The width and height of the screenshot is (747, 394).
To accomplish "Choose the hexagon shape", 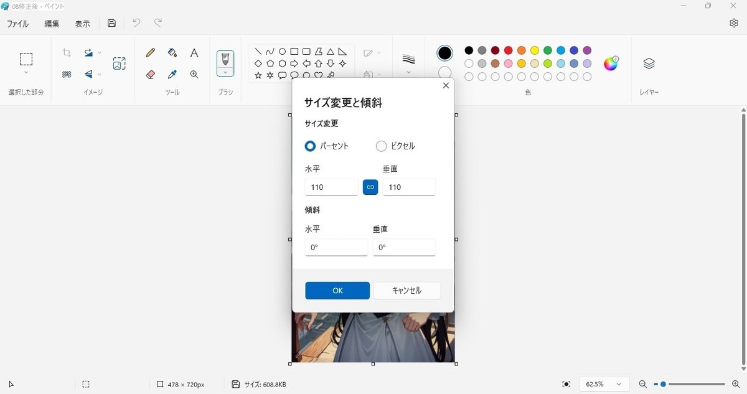I will [x=282, y=63].
